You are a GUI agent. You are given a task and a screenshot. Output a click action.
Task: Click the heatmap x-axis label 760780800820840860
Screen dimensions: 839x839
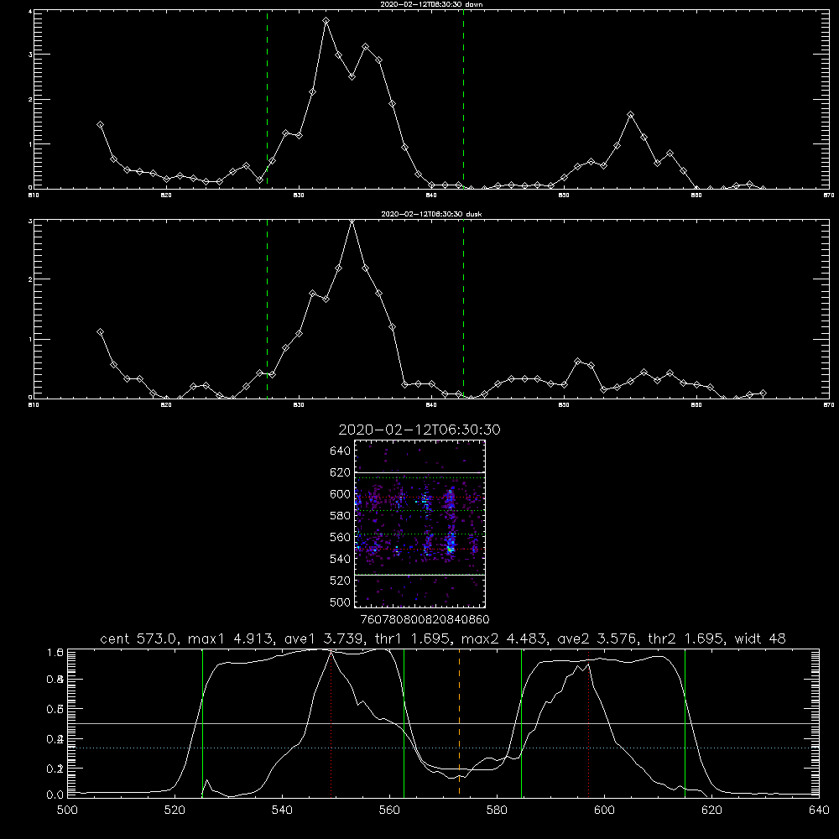(425, 619)
